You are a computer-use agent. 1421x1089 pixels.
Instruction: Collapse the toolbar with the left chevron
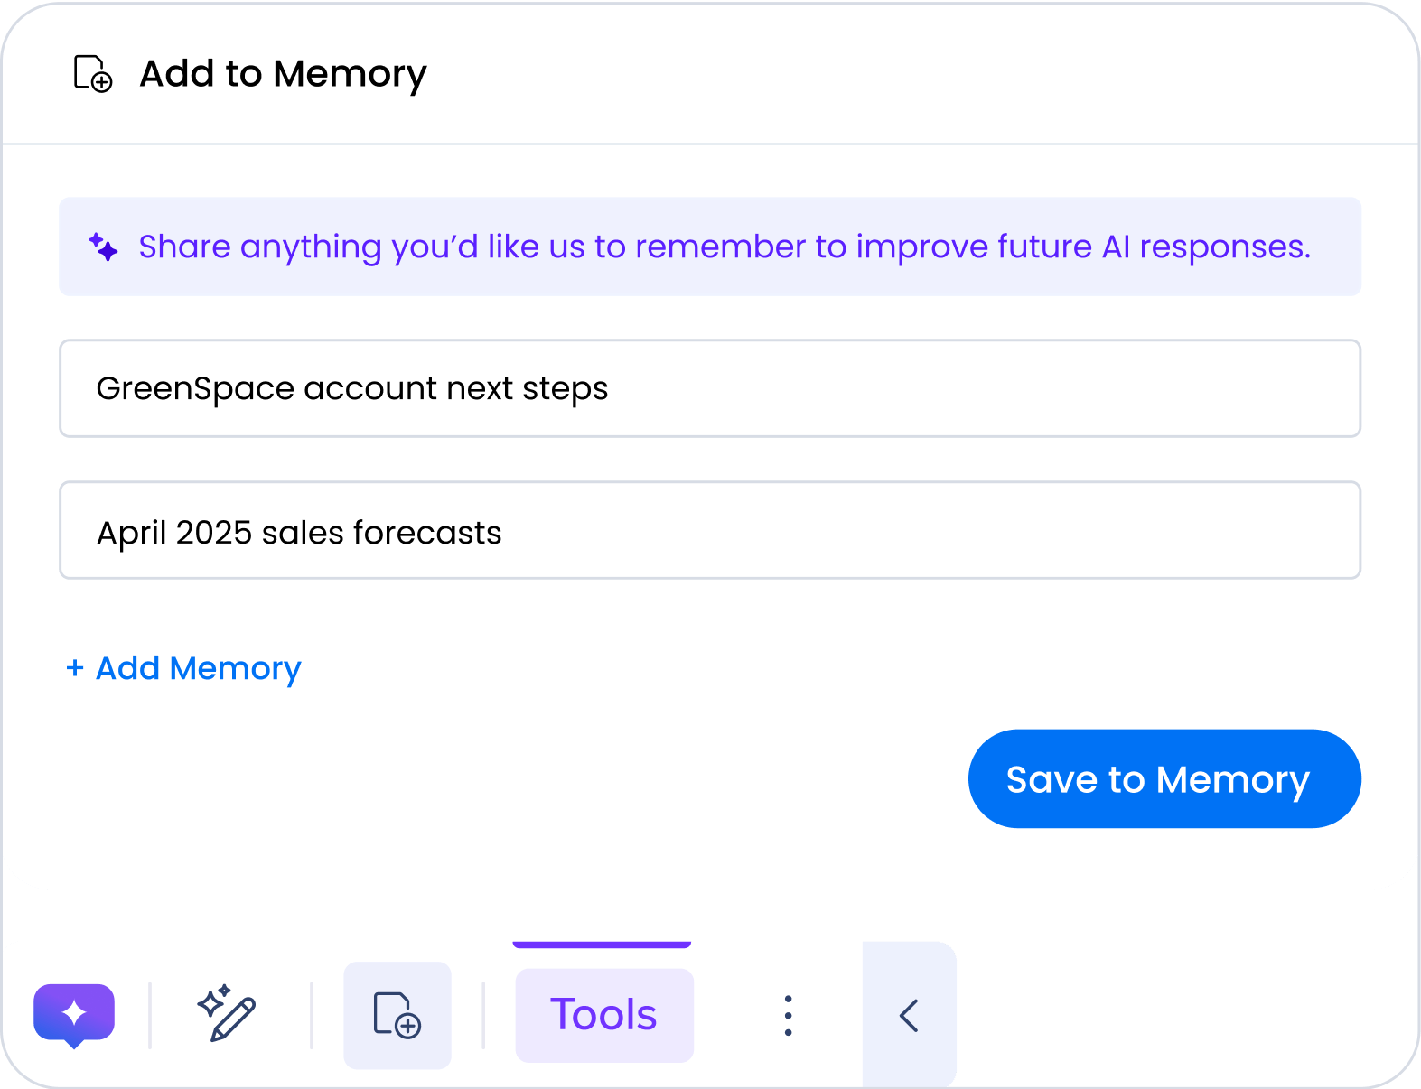click(909, 1016)
